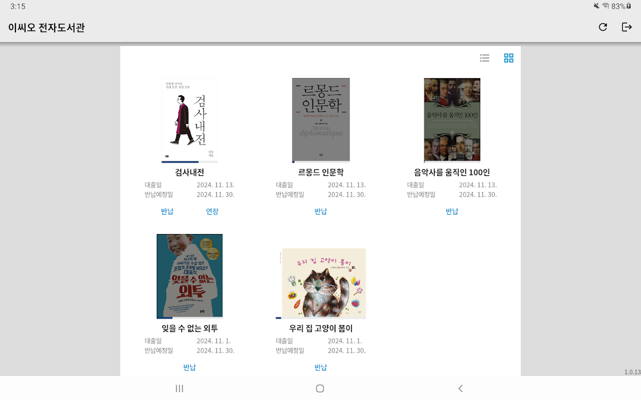Click the 이씨오 전자도서관 app title

pos(47,27)
